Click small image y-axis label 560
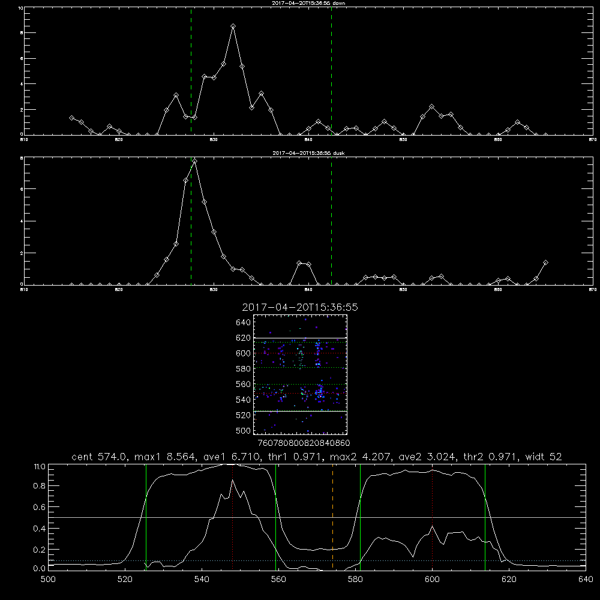The width and height of the screenshot is (600, 600). click(244, 384)
